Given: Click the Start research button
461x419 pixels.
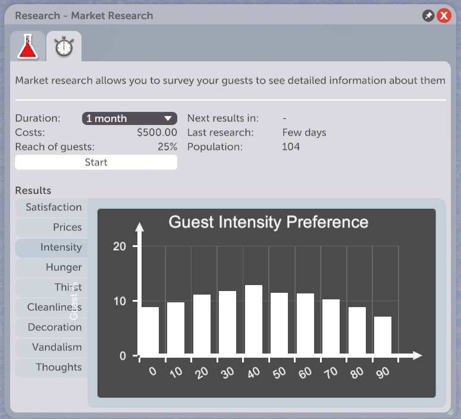Looking at the screenshot, I should [96, 162].
